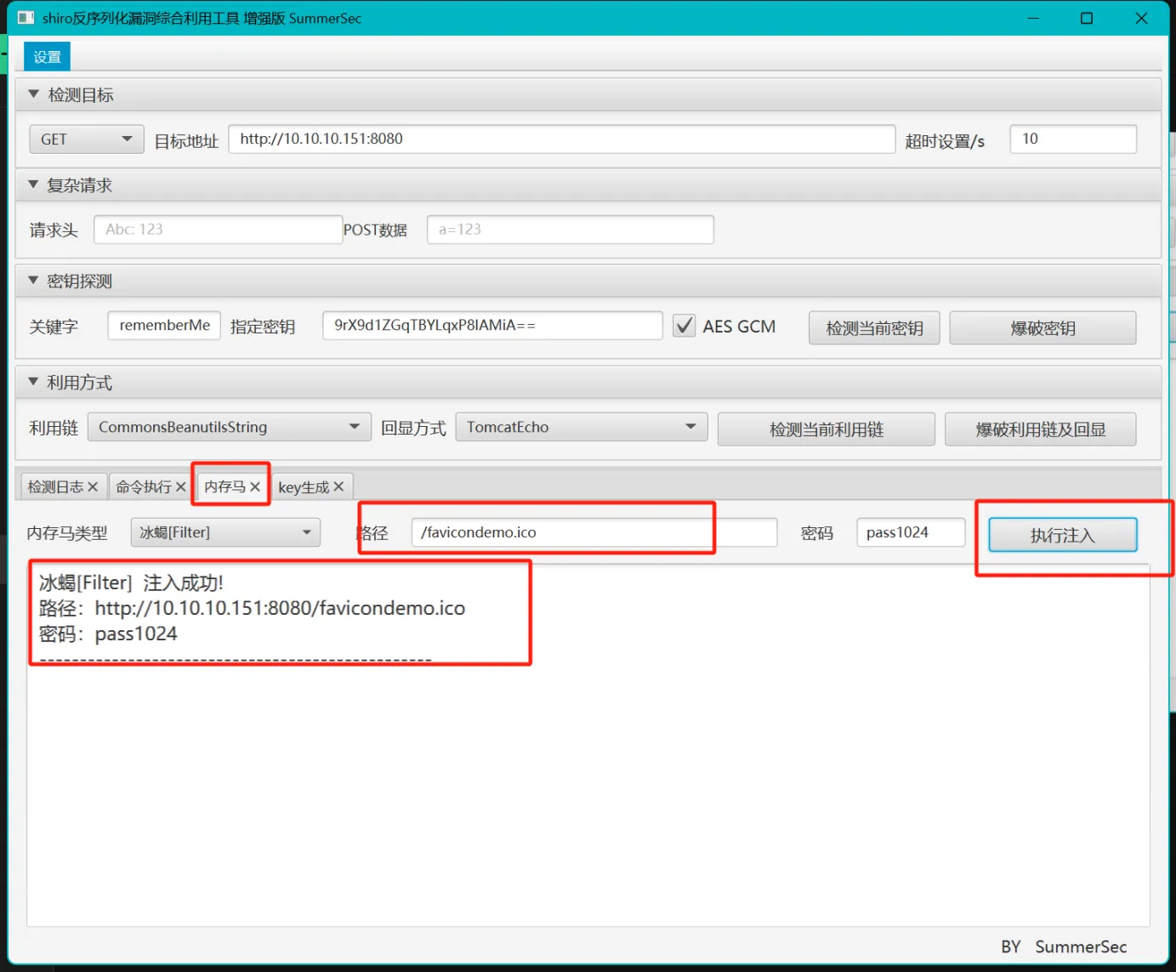Close the 检测日志 tab
Screen dimensions: 1176x972
coord(93,486)
